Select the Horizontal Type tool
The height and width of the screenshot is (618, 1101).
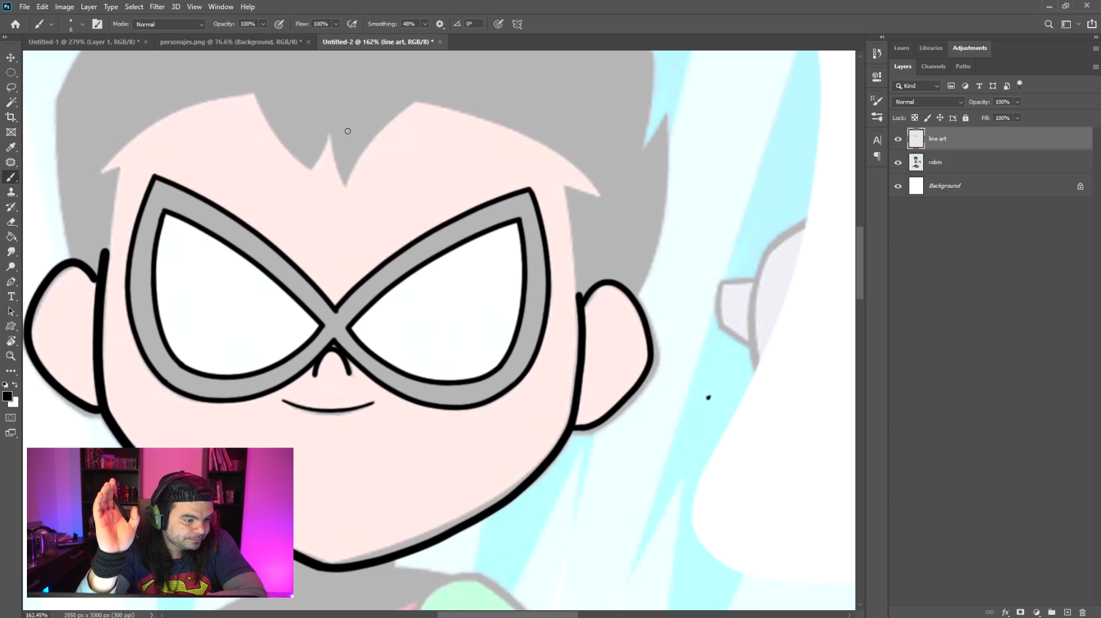[11, 297]
